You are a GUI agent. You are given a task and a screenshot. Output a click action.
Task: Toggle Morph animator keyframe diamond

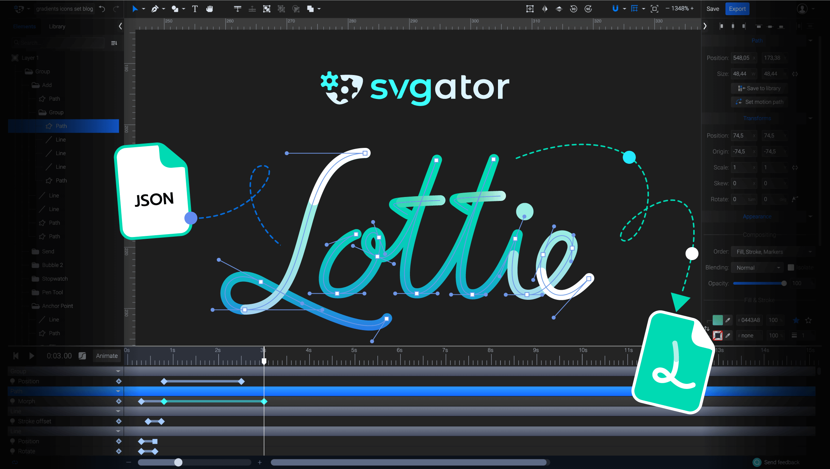pos(119,401)
